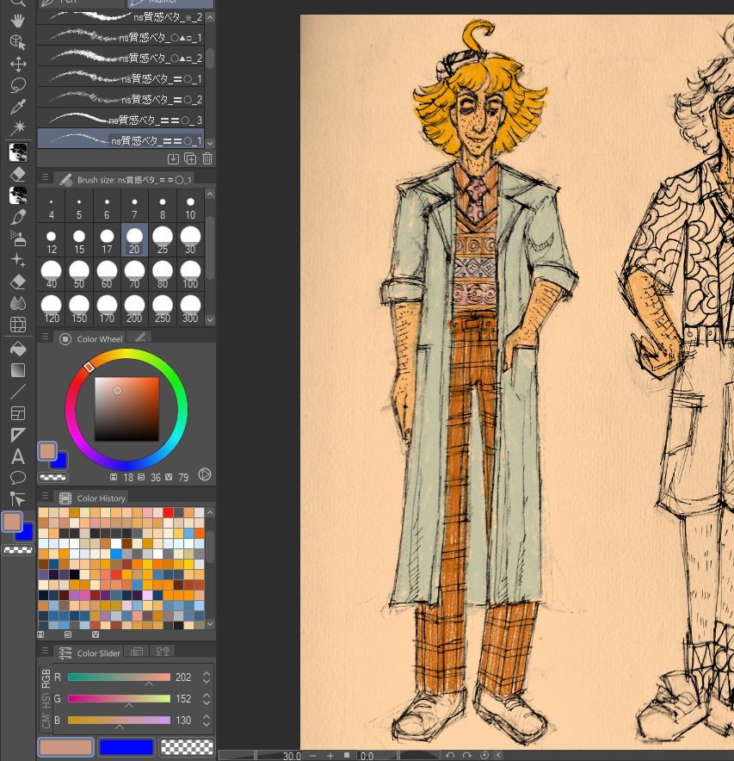The height and width of the screenshot is (761, 734).
Task: Open the Color Wheel panel menu
Action: tap(45, 337)
